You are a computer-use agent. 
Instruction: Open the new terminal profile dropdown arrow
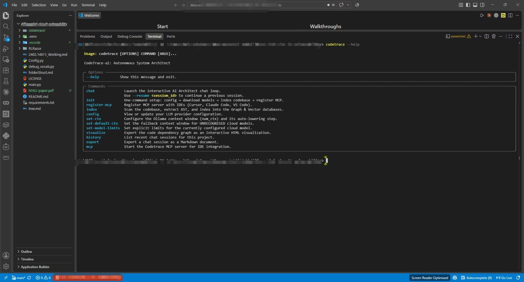[x=480, y=36]
